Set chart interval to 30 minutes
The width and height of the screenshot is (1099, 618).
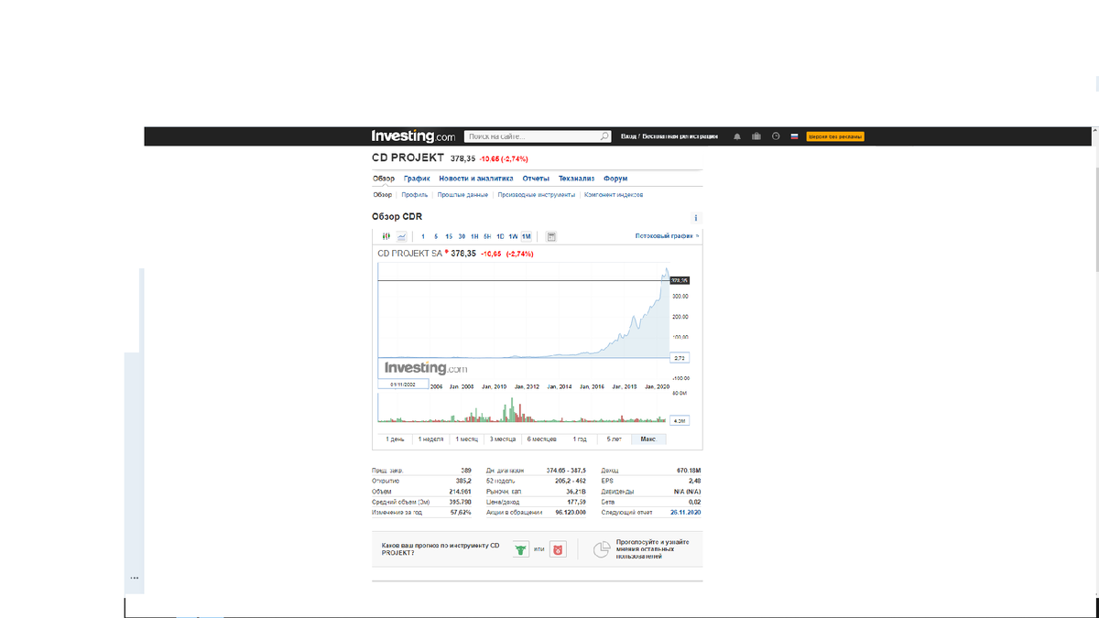(462, 236)
